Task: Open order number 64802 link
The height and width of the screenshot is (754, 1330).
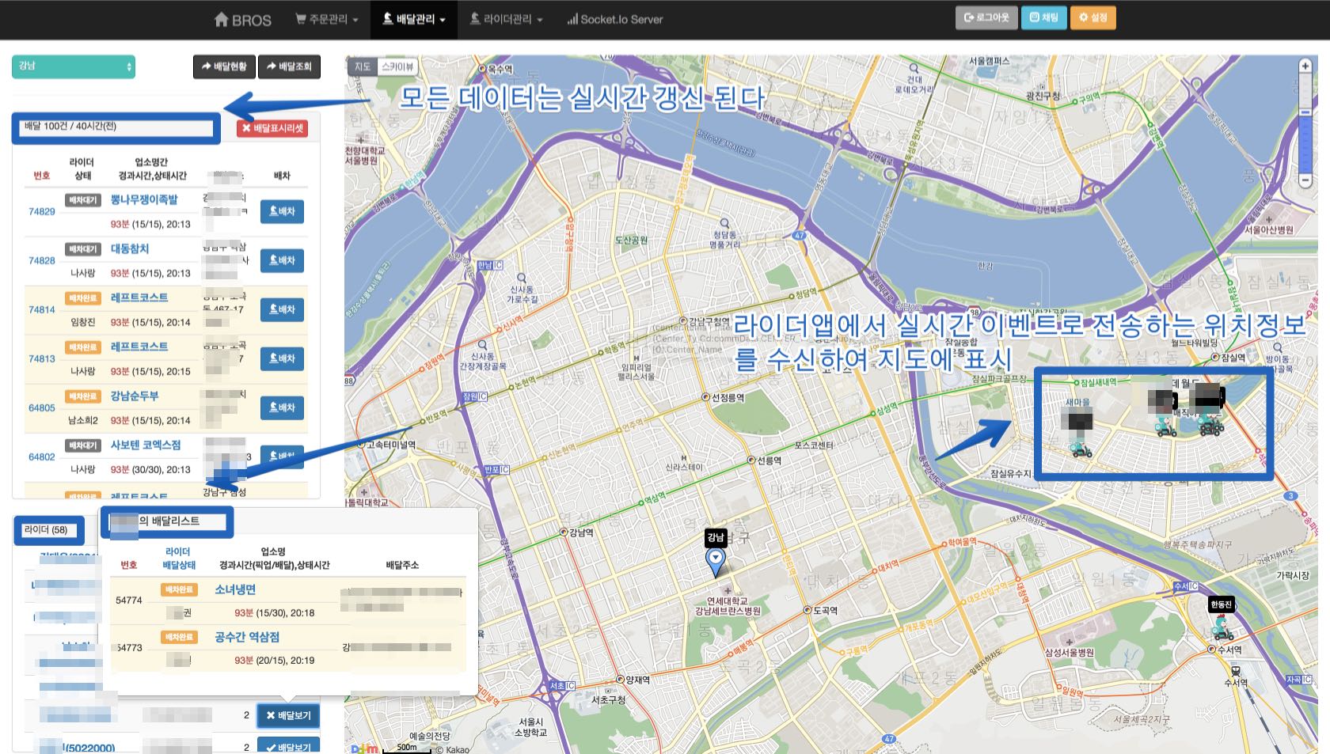Action: point(42,457)
